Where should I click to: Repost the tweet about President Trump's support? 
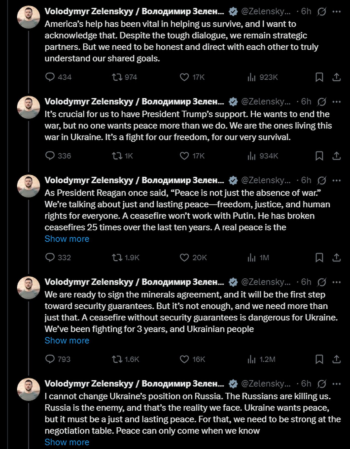tap(117, 156)
